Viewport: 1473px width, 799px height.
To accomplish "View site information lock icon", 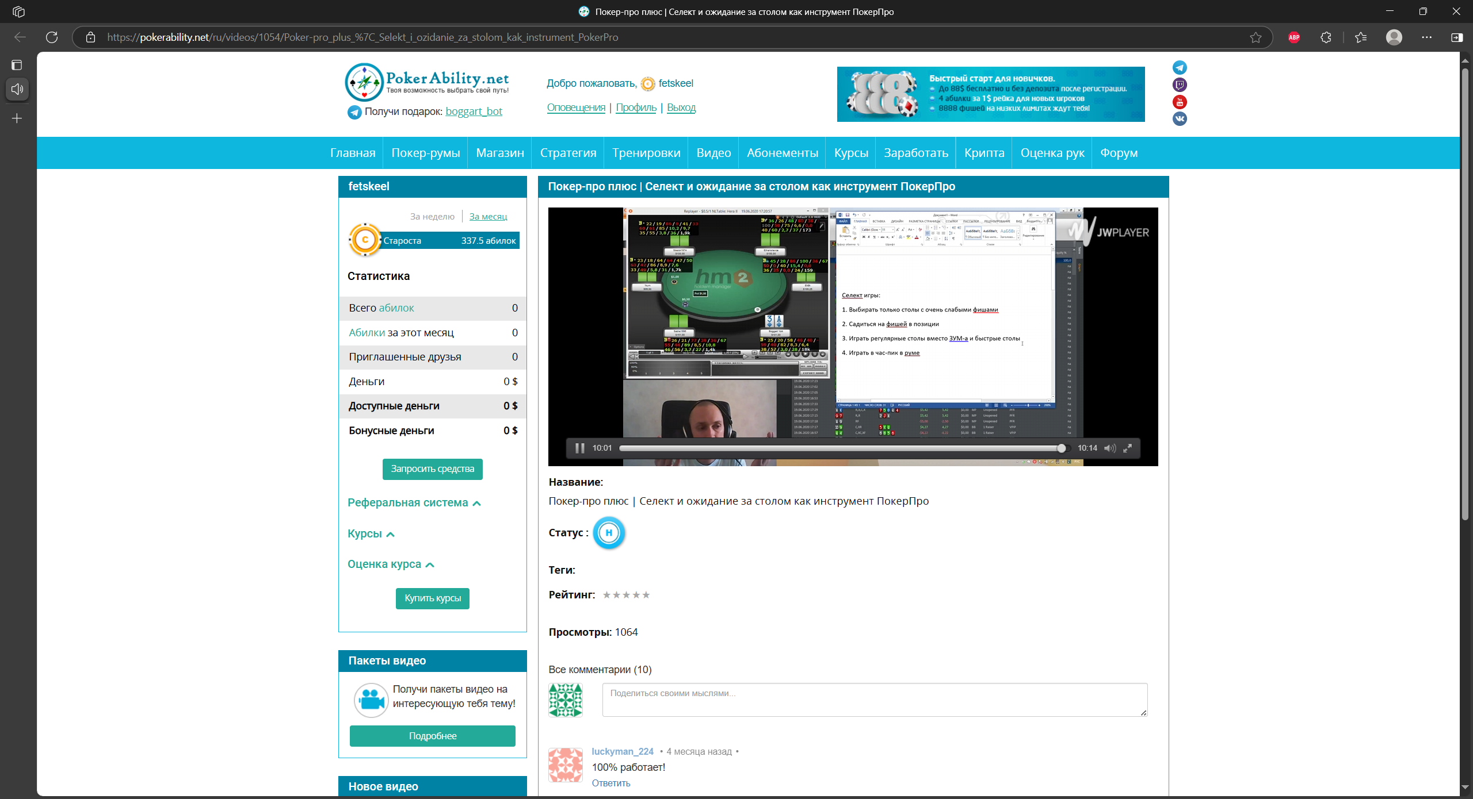I will coord(90,37).
